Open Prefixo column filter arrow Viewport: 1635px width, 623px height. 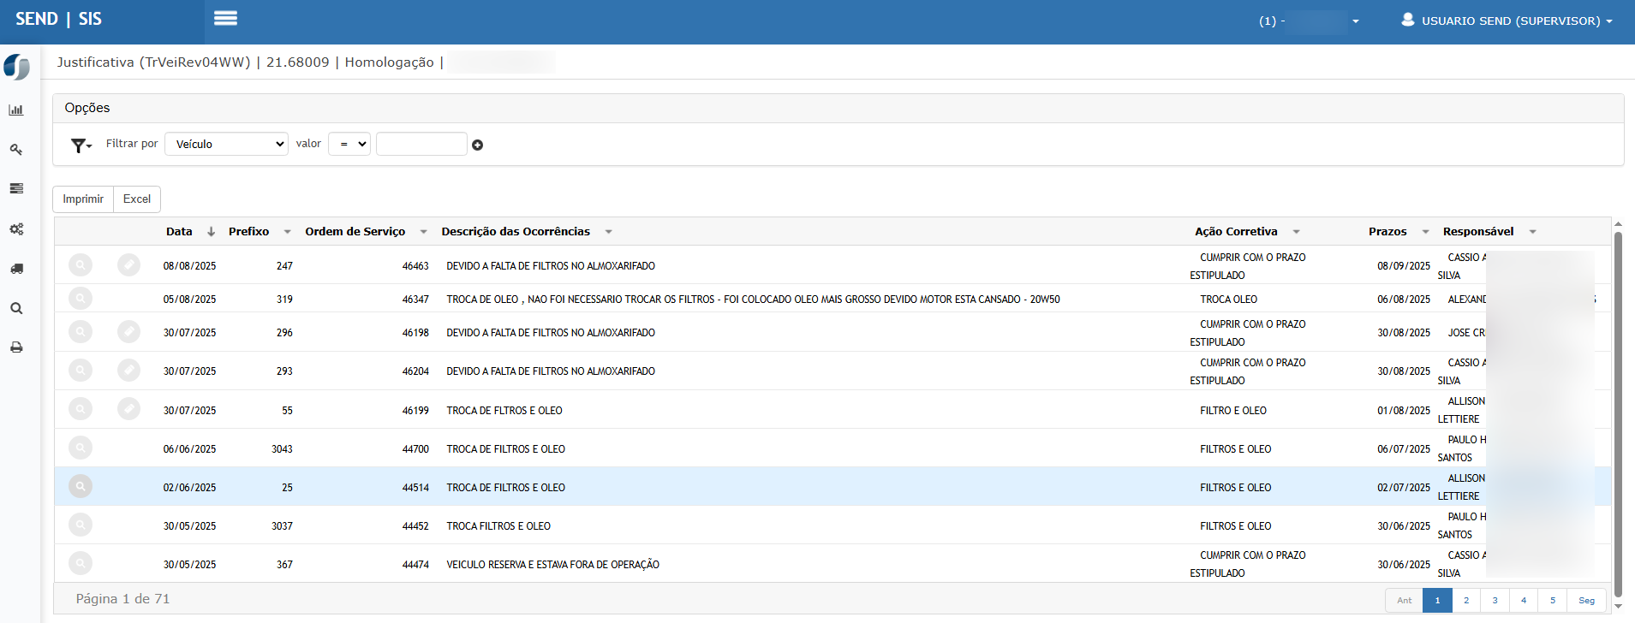[x=287, y=232]
